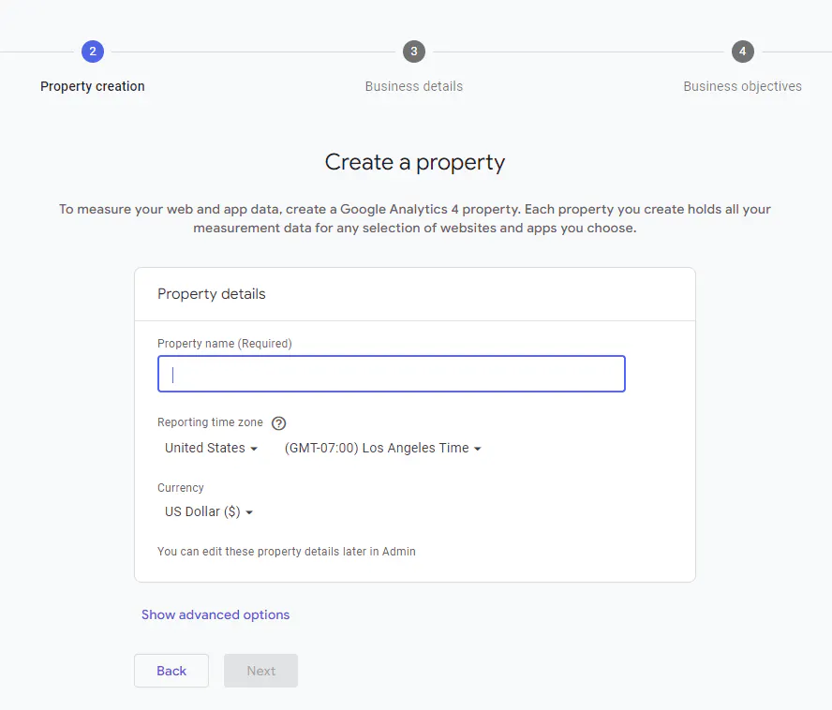
Task: Click the "Create a property" heading
Action: pyautogui.click(x=415, y=162)
